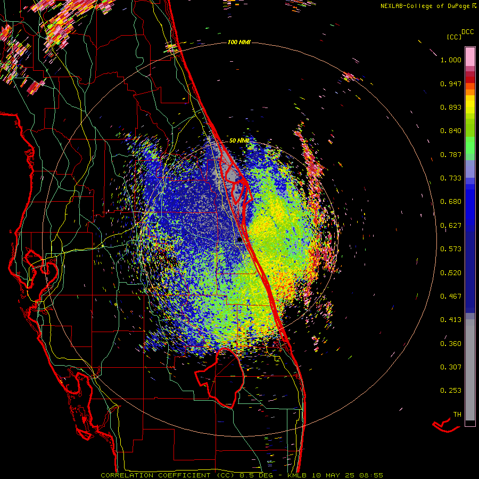Select the 0.733 scale value
This screenshot has height=479, width=479.
click(x=451, y=178)
